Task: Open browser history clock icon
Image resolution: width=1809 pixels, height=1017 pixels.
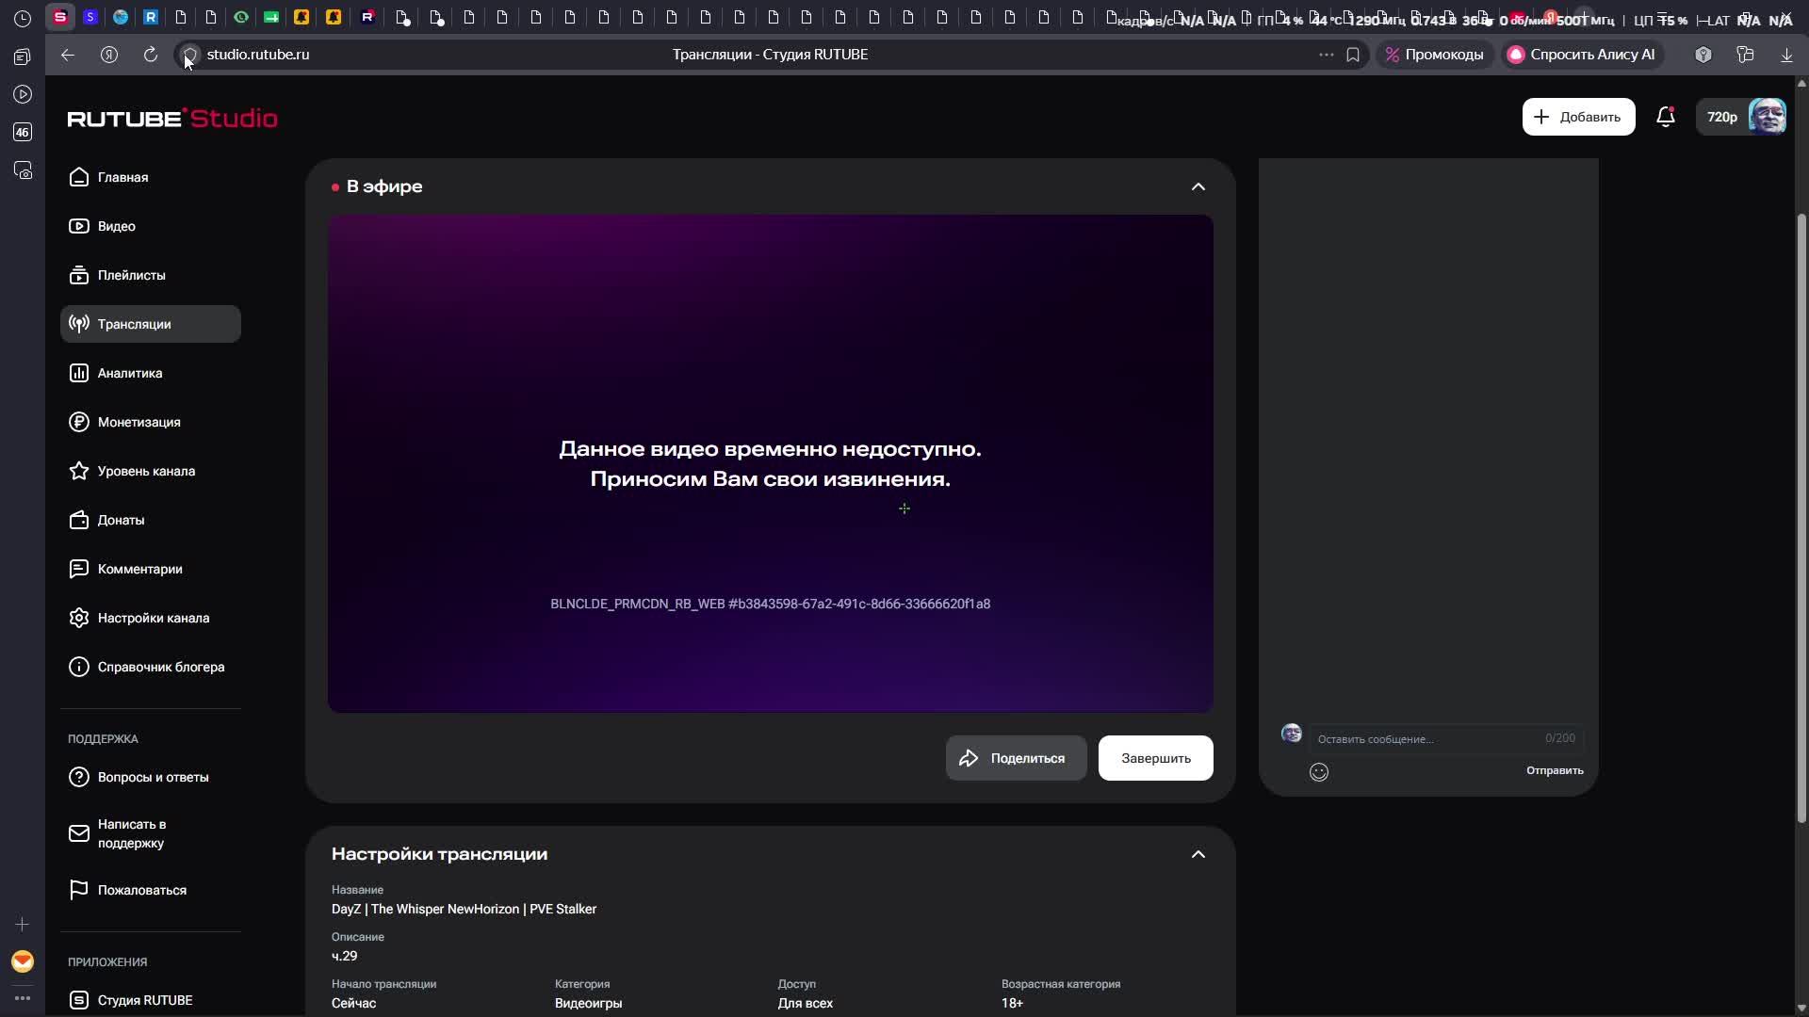Action: (x=23, y=19)
